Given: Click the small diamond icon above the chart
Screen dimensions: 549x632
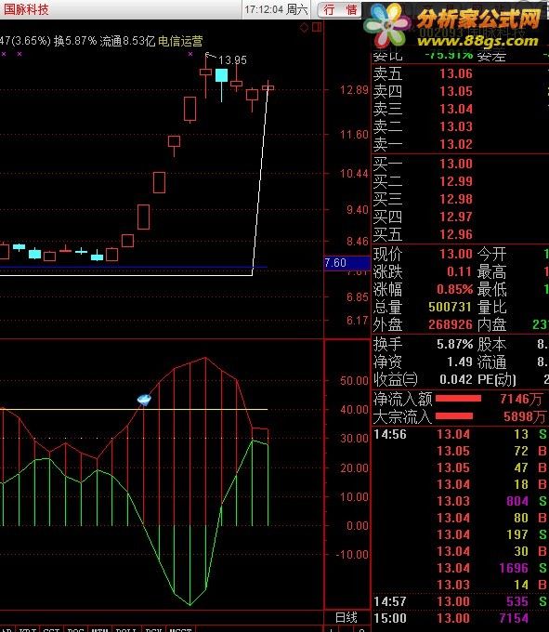Looking at the screenshot, I should (x=304, y=27).
